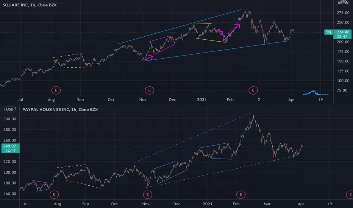
Task: Click 250.00 on Square price axis
Action: coord(343,22)
